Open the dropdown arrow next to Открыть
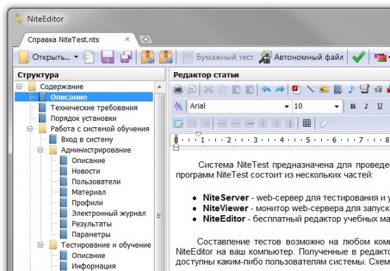The image size is (390, 271). tap(76, 57)
